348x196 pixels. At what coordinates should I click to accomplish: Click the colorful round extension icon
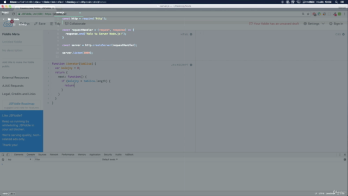tap(319, 14)
